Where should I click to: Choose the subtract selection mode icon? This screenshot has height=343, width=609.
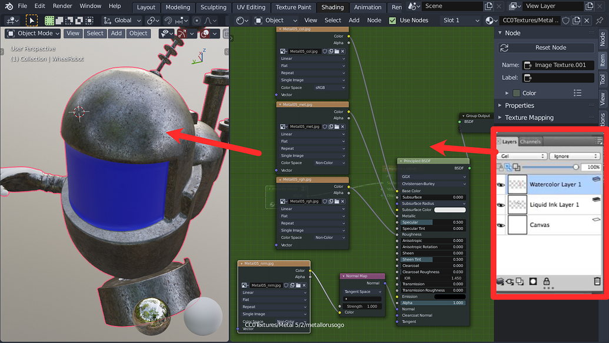coord(69,20)
